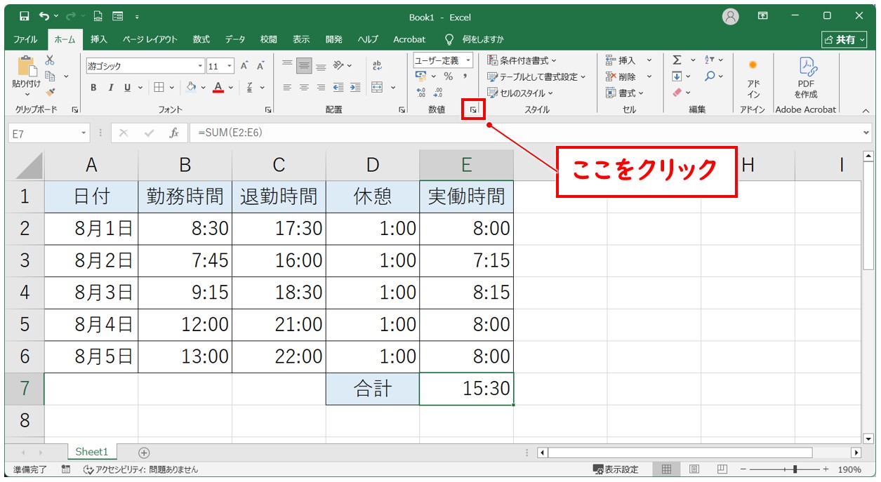The height and width of the screenshot is (482, 881).
Task: Click the Insert Function fx icon
Action: 173,133
